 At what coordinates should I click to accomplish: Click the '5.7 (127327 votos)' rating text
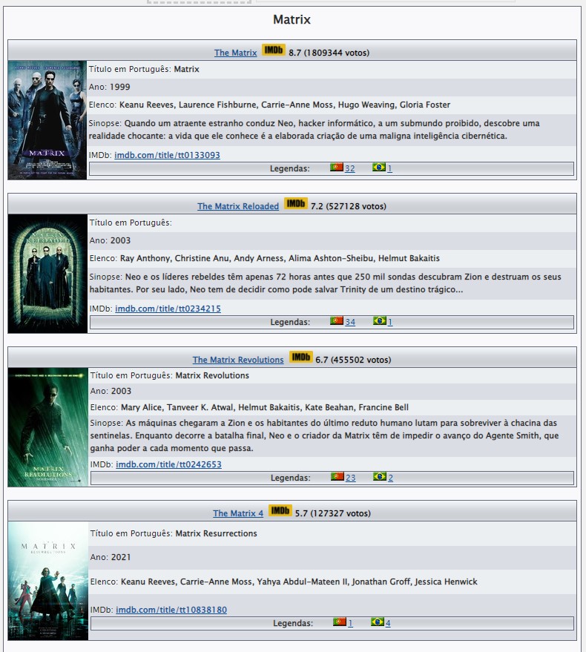pyautogui.click(x=333, y=513)
